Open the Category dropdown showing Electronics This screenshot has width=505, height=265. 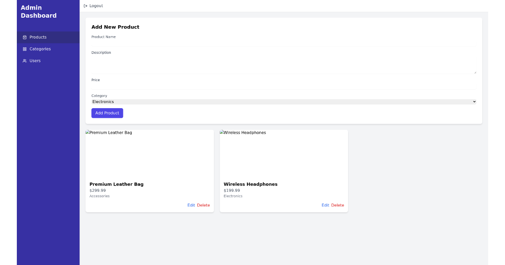[283, 101]
